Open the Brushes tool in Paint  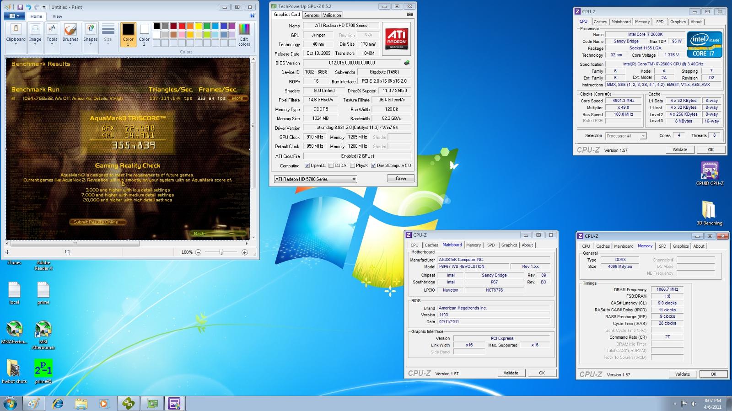click(x=70, y=33)
